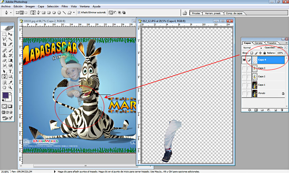Select the Gradient tool

pyautogui.click(x=10, y=60)
